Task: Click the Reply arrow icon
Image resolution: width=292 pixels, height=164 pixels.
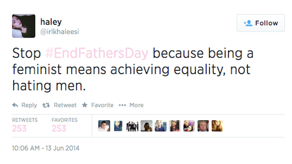Action: click(15, 105)
